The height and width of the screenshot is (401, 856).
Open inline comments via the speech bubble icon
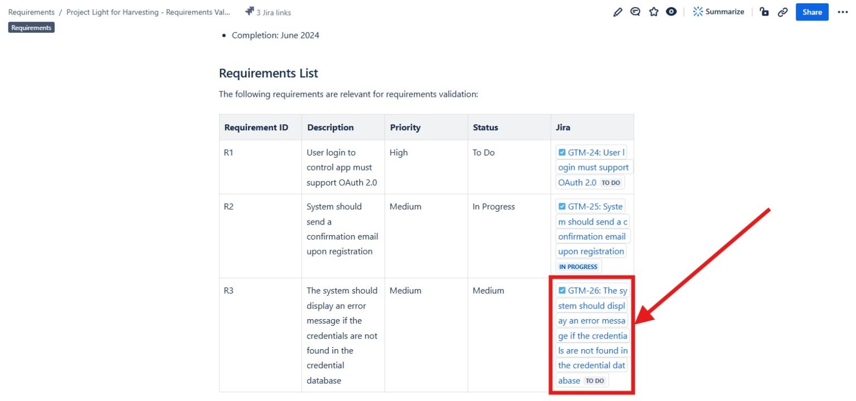click(635, 11)
